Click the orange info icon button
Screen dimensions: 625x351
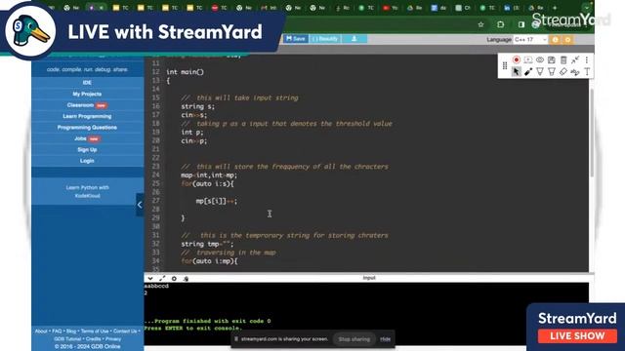556,39
